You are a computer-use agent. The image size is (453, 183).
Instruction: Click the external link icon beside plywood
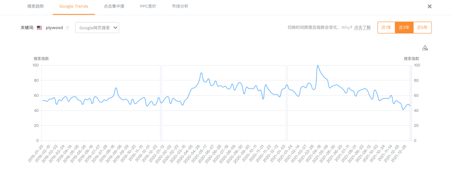67,28
